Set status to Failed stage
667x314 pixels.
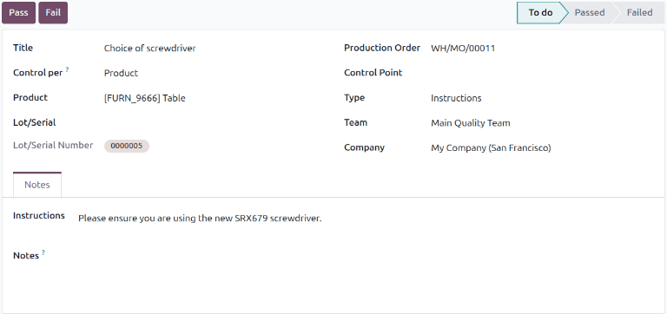click(x=639, y=13)
